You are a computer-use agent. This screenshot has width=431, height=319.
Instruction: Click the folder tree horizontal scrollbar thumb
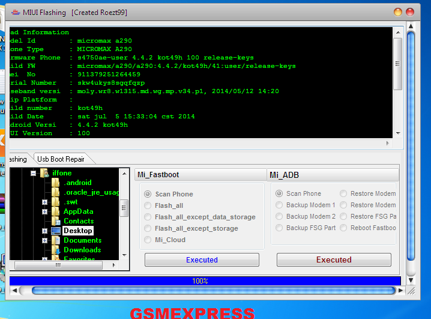58,265
